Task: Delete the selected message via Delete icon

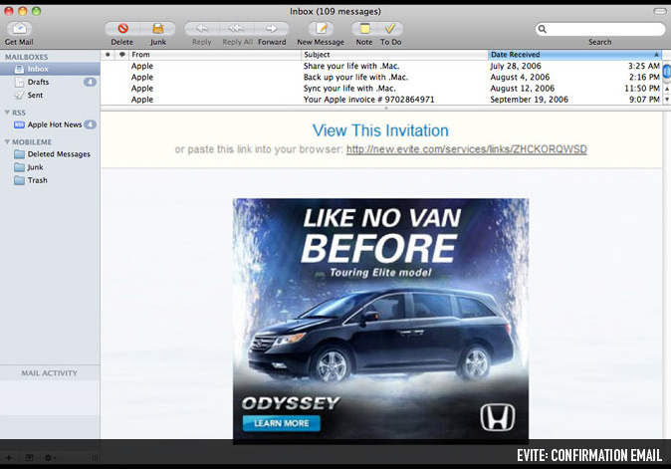Action: tap(122, 29)
